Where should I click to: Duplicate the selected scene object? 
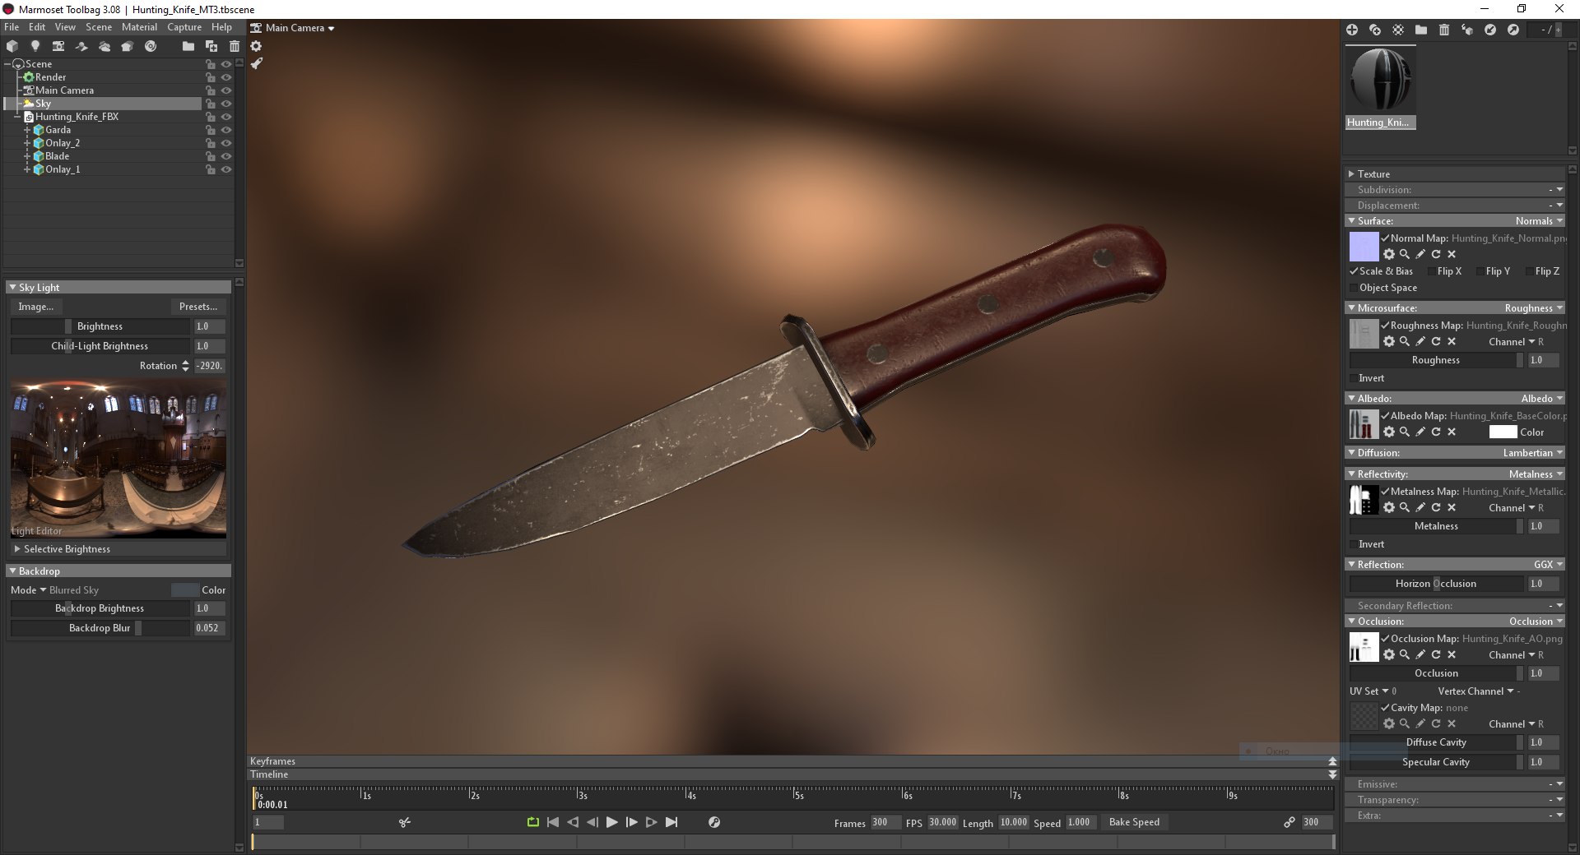(211, 46)
